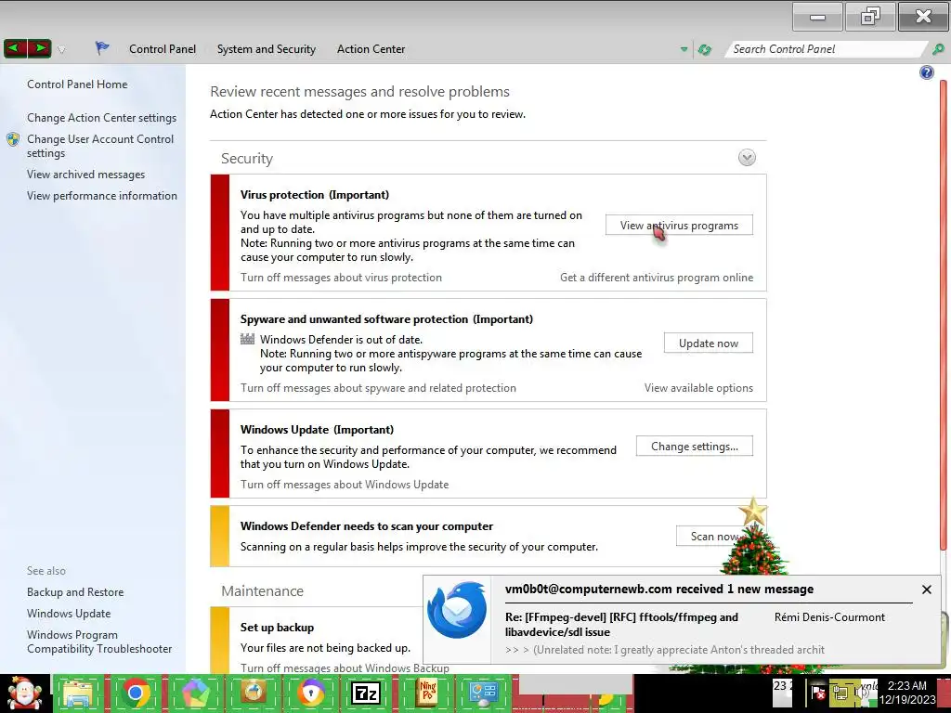Focus the Search Control Panel field
The height and width of the screenshot is (713, 951).
point(825,49)
